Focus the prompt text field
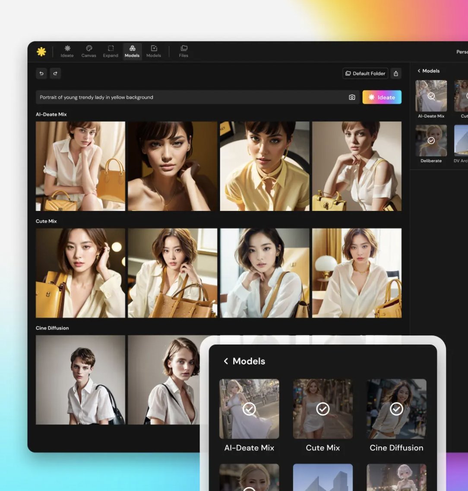 pyautogui.click(x=197, y=97)
